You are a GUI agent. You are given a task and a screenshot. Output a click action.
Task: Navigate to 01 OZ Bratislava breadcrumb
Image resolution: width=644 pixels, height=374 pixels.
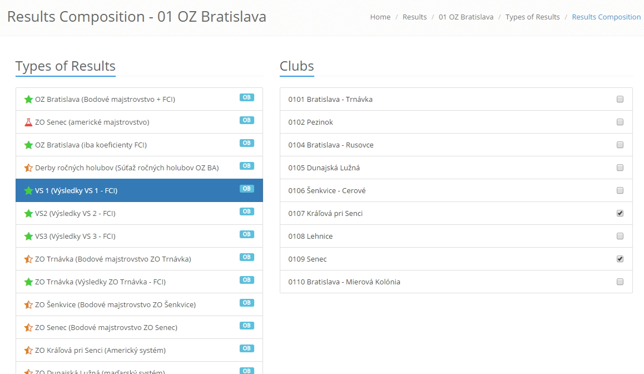tap(465, 17)
